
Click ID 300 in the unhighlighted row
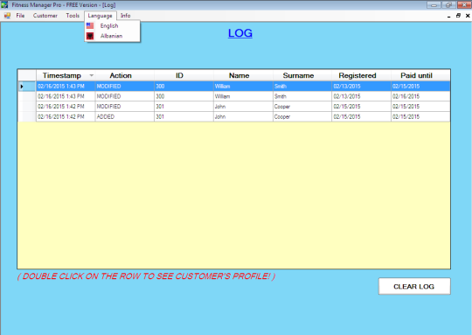click(184, 96)
